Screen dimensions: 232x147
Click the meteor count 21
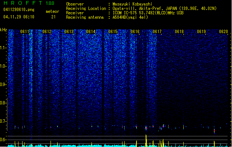(x=53, y=17)
